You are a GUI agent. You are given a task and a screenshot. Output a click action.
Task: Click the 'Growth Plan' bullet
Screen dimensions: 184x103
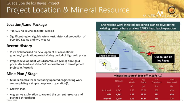click(x=18, y=89)
